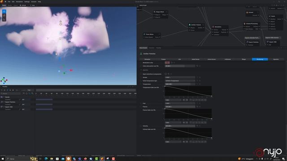Click the pencil icon on Export Particles duration row

pyautogui.click(x=20, y=104)
